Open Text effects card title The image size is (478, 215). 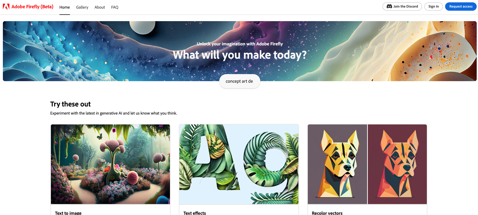[x=194, y=213]
